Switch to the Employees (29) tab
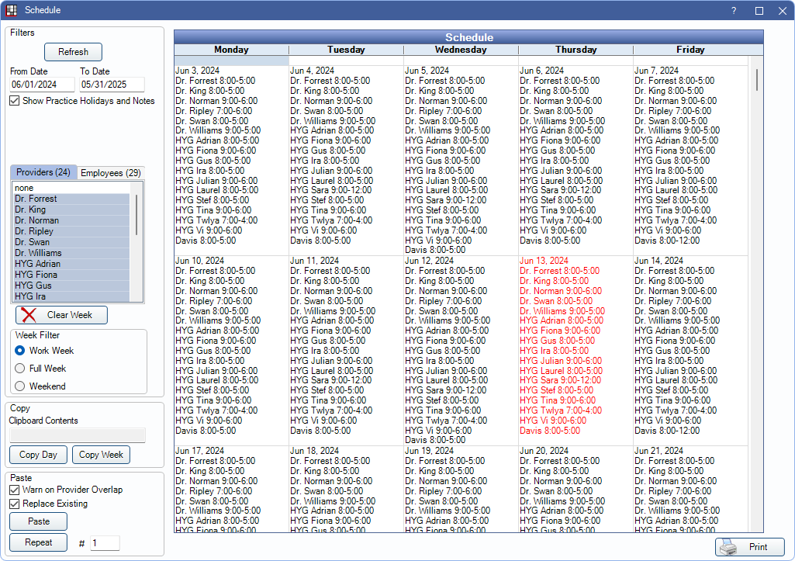Screen dimensions: 795x561 111,172
